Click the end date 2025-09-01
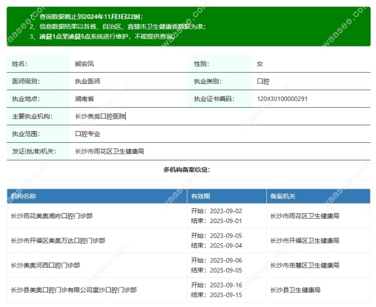This screenshot has width=376, height=307. click(226, 221)
